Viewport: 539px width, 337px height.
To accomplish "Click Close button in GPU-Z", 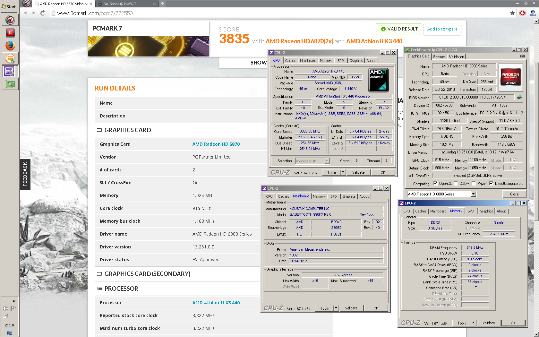I will tap(514, 194).
